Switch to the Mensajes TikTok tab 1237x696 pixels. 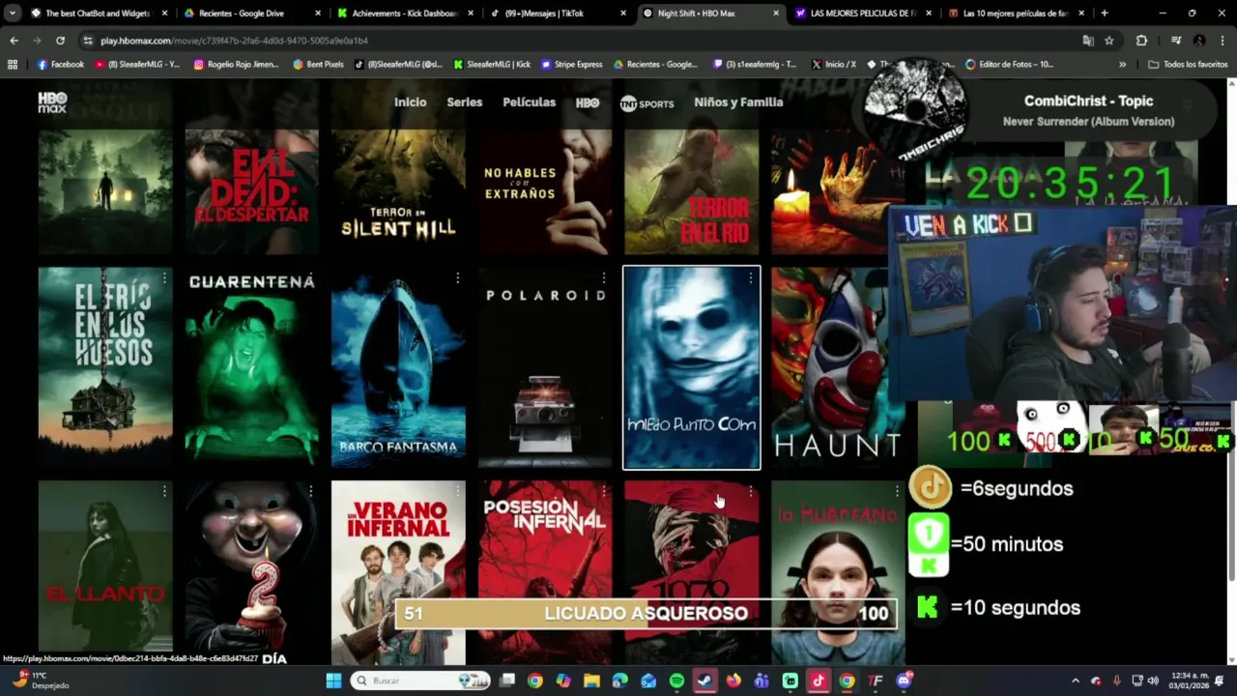[558, 14]
